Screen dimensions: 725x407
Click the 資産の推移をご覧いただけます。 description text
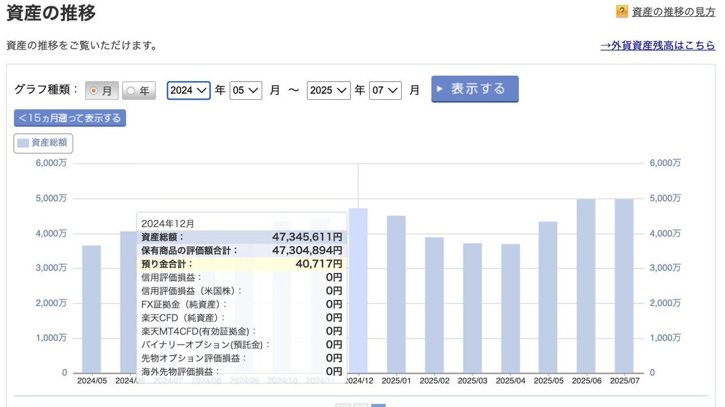pos(82,46)
